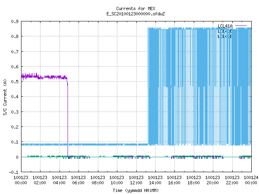Click the 20:00 x-axis time label
Image resolution: width=259 pixels, height=194 pixels.
[x=212, y=183]
